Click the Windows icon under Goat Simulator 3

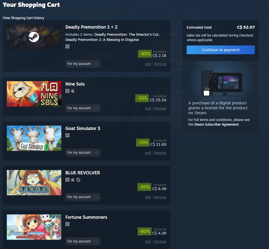coord(67,135)
